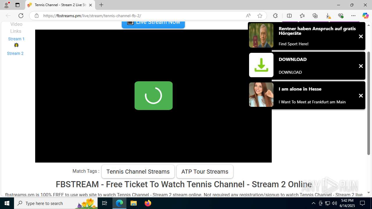Click 'Rentner haben Anspruch auf gratis Hörgeräte' text
The image size is (372, 209).
317,31
